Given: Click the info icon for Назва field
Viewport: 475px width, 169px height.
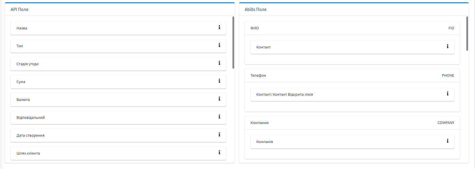Looking at the screenshot, I should pyautogui.click(x=219, y=27).
